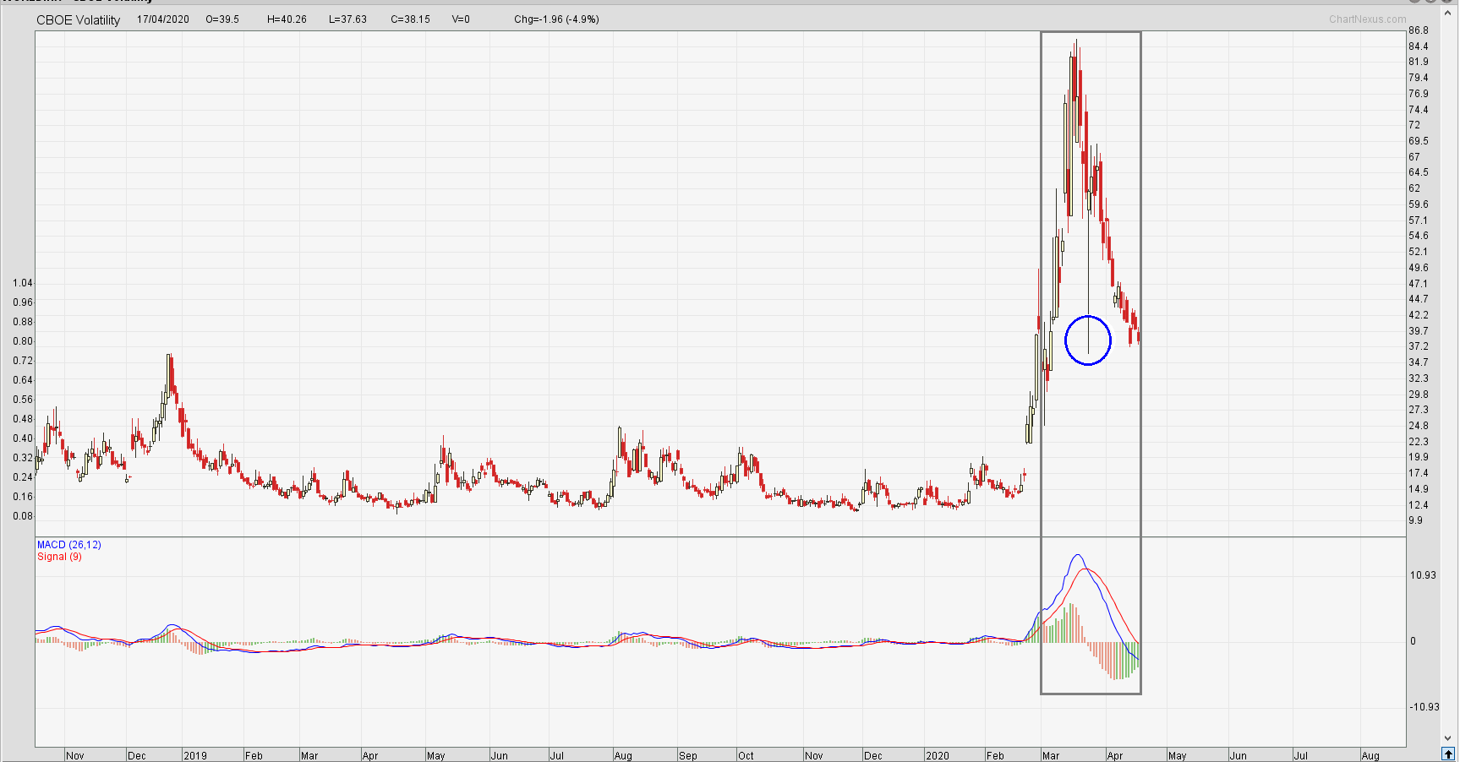This screenshot has height=762, width=1460.
Task: Click the close price C=38.15
Action: (410, 19)
